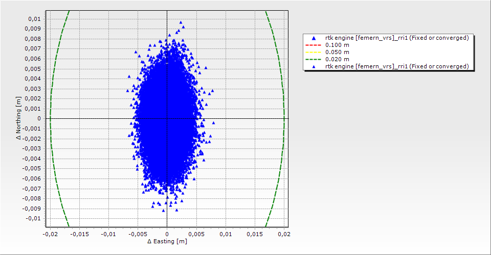Click the "0.100 m" legend label
This screenshot has height=255, width=491.
pos(338,45)
